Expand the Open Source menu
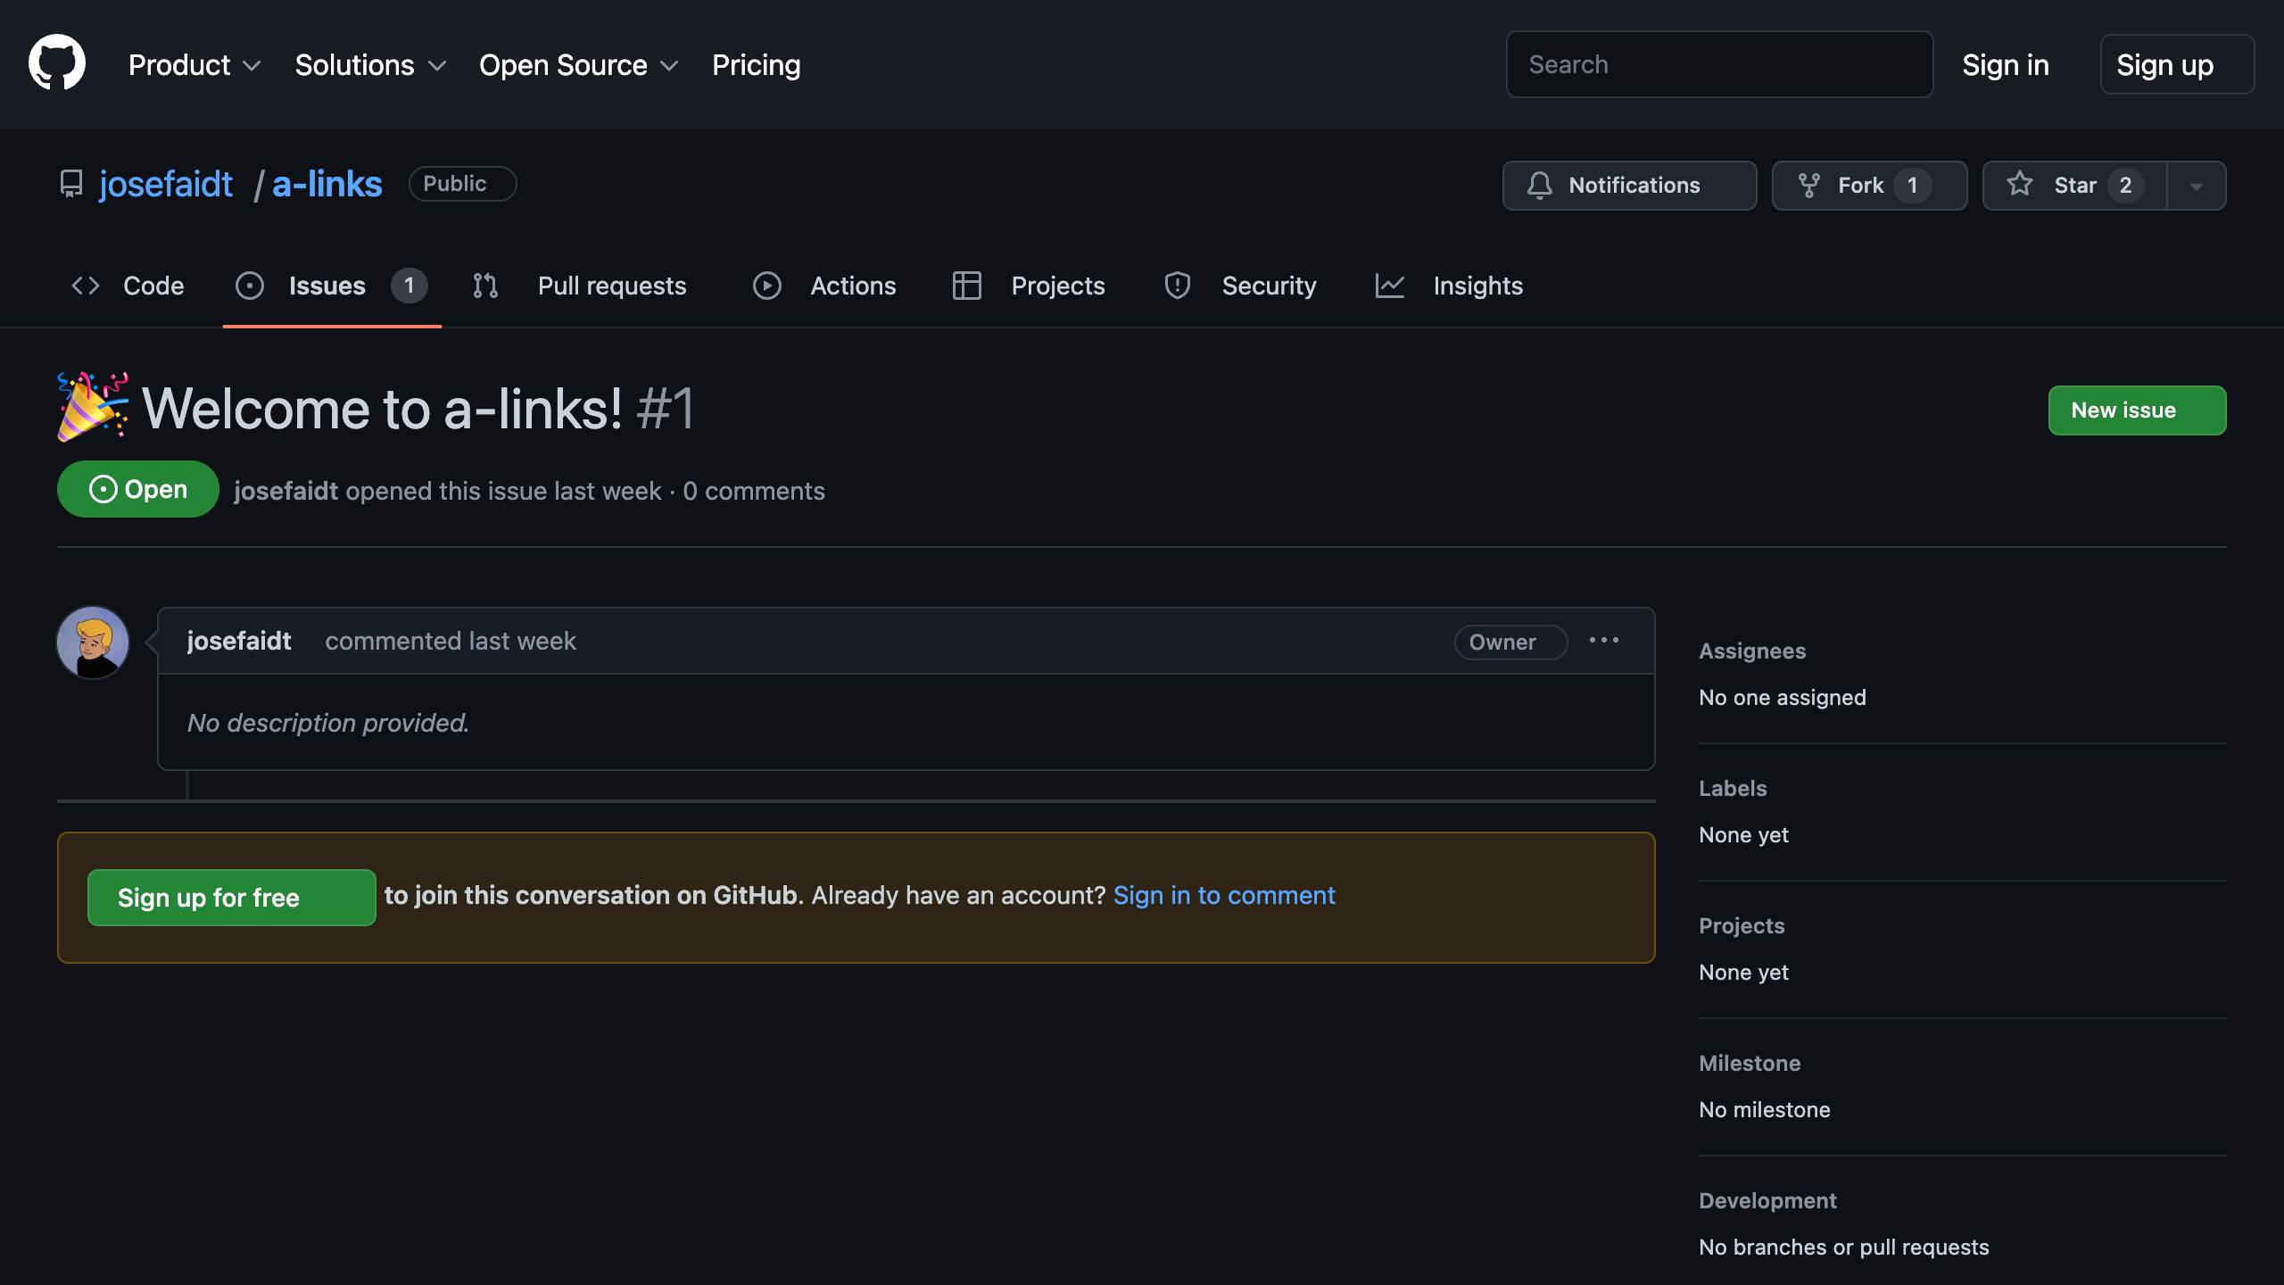This screenshot has height=1285, width=2284. tap(579, 65)
